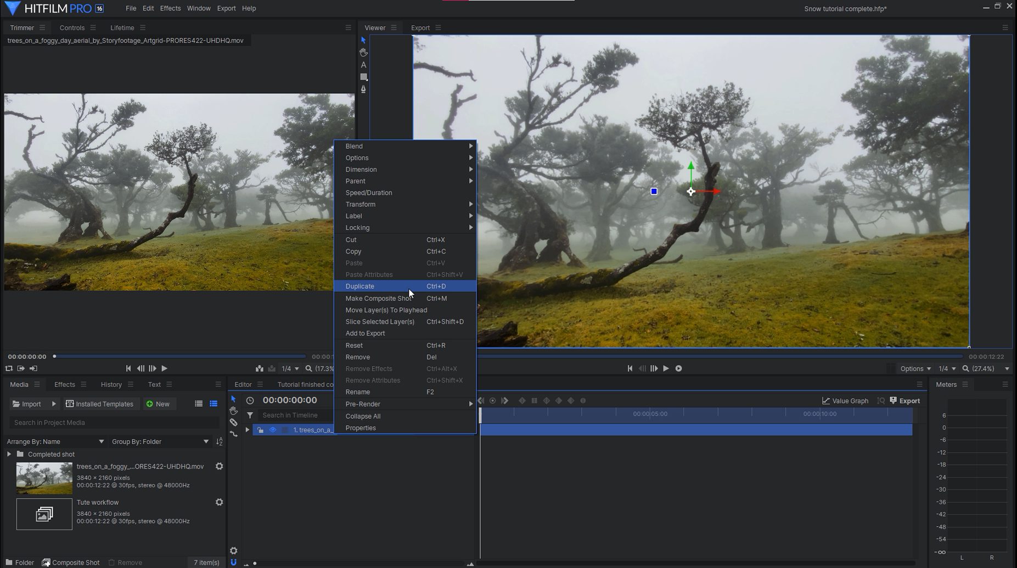Create a new Folder in Media
1017x568 pixels.
click(20, 563)
